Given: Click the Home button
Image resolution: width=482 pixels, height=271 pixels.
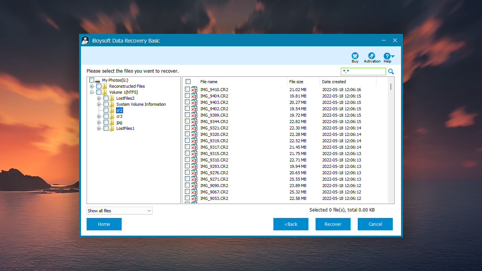Looking at the screenshot, I should (x=104, y=224).
